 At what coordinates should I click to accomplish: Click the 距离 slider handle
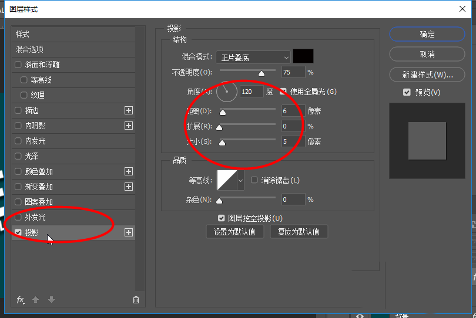[223, 112]
